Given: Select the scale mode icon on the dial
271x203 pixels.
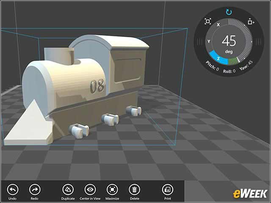Looking at the screenshot, I should point(208,21).
